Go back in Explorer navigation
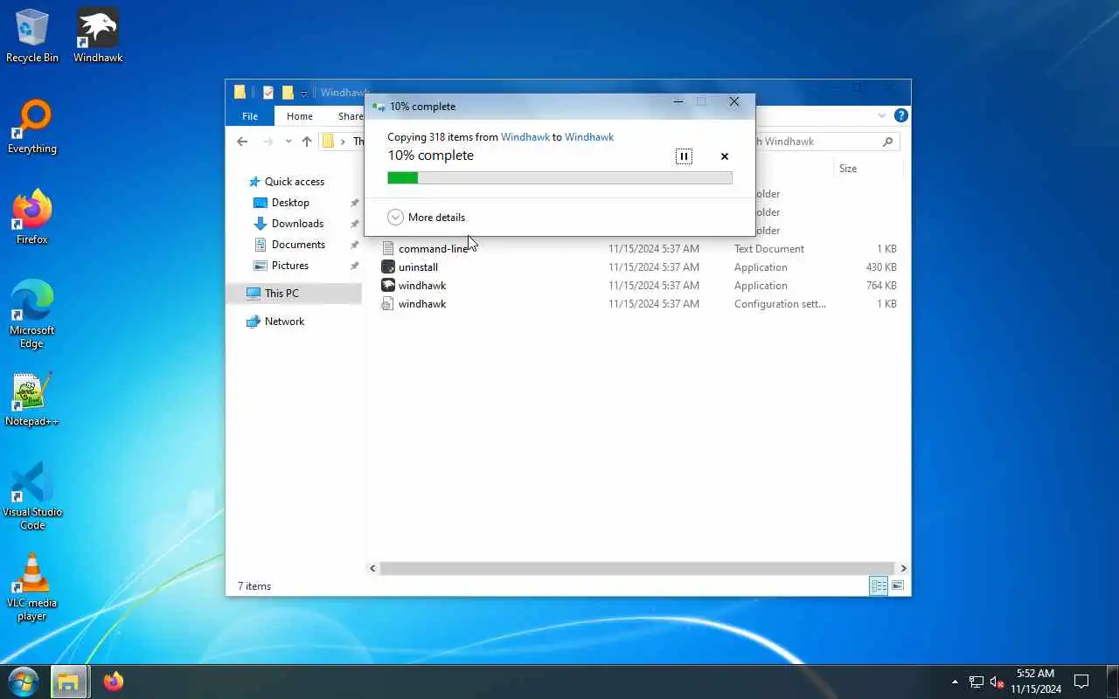The height and width of the screenshot is (699, 1119). [x=242, y=142]
